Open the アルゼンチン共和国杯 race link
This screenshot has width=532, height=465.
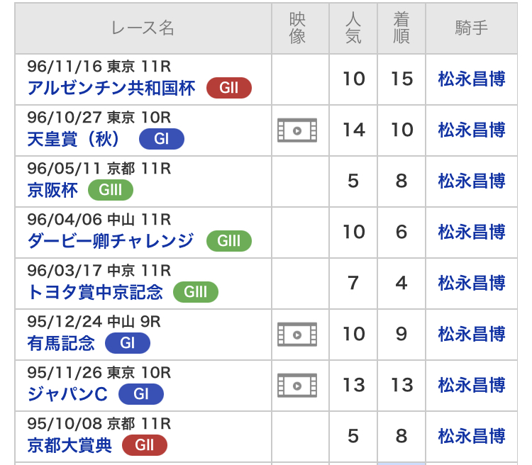point(111,88)
